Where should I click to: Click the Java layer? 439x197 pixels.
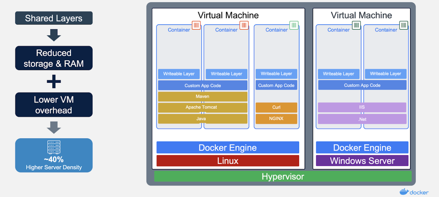tap(203, 119)
